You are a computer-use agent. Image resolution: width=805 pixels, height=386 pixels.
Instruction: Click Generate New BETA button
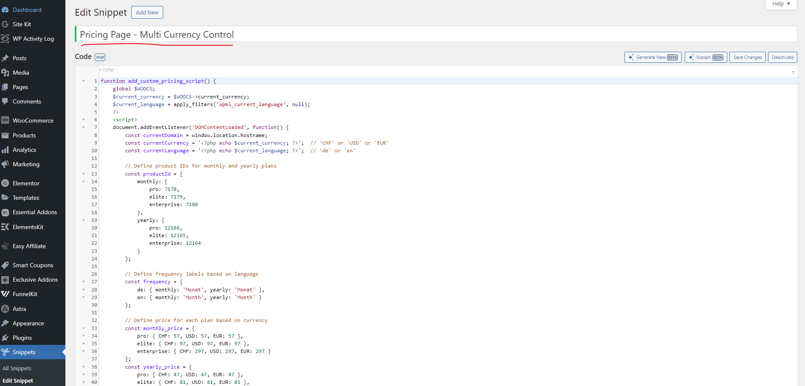coord(652,57)
